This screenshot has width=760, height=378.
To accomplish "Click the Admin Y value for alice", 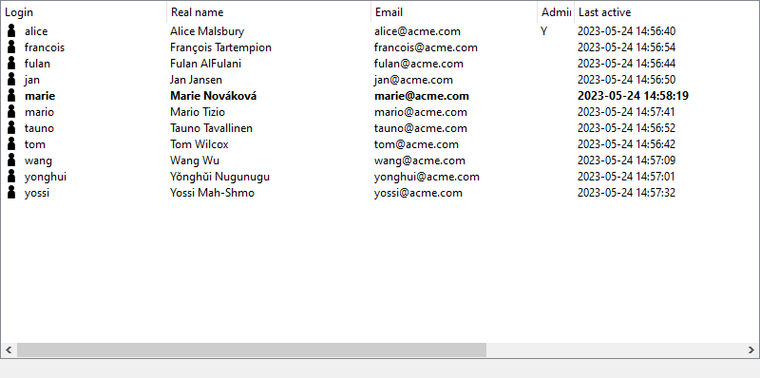I will [543, 31].
